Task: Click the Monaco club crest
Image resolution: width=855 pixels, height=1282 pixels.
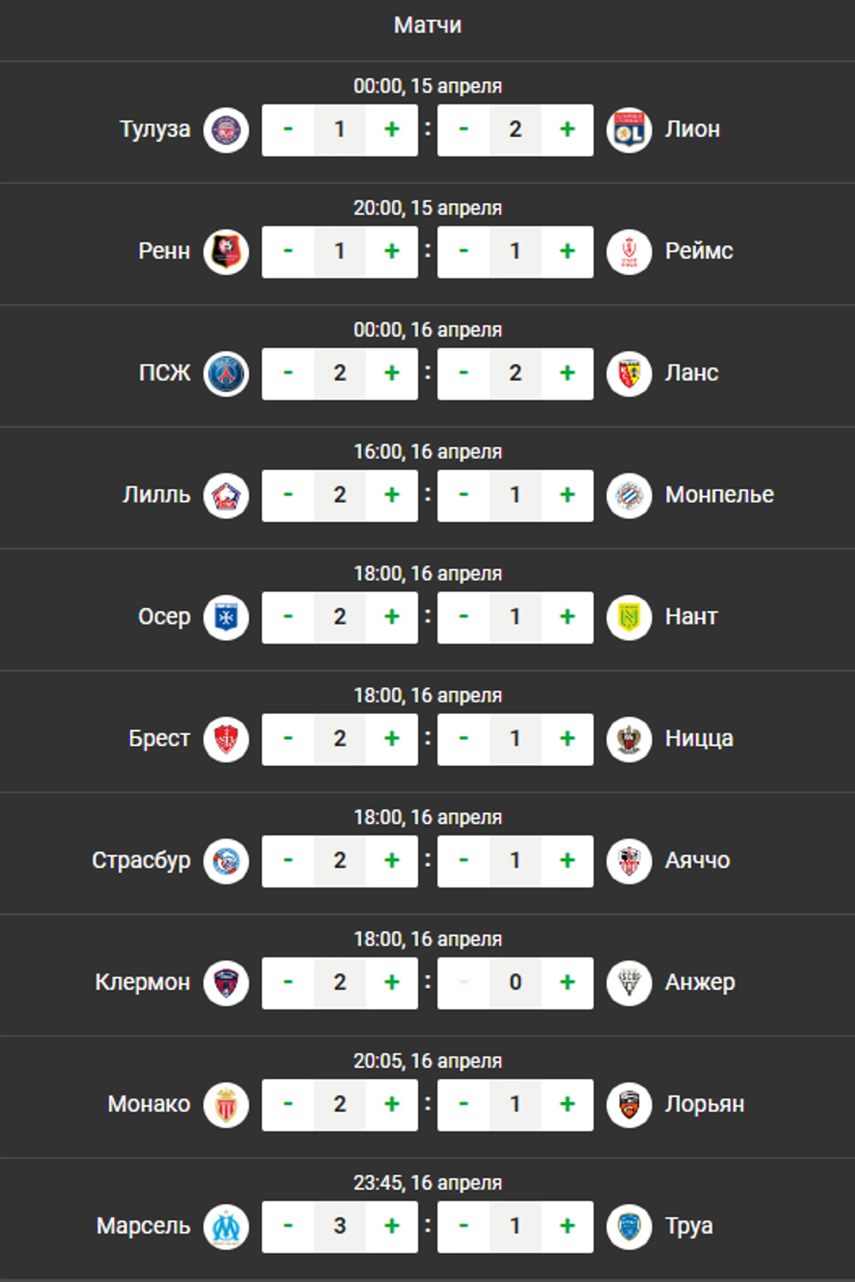Action: [x=226, y=1105]
